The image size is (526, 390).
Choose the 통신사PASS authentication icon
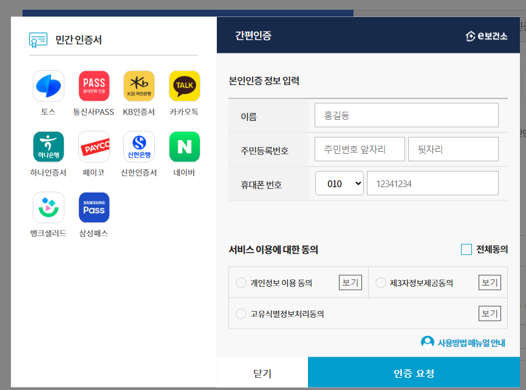[x=94, y=86]
